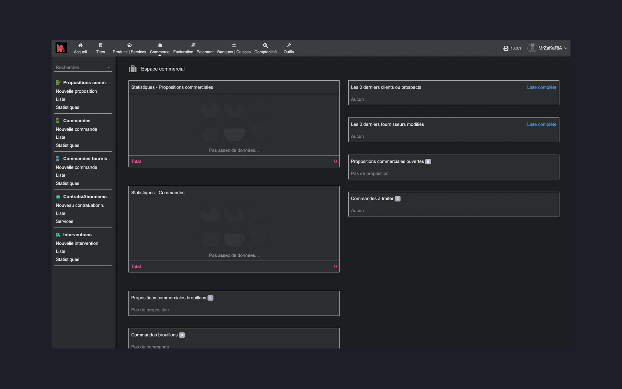
Task: Open Commandes fournisseurs sidebar heading
Action: point(87,159)
